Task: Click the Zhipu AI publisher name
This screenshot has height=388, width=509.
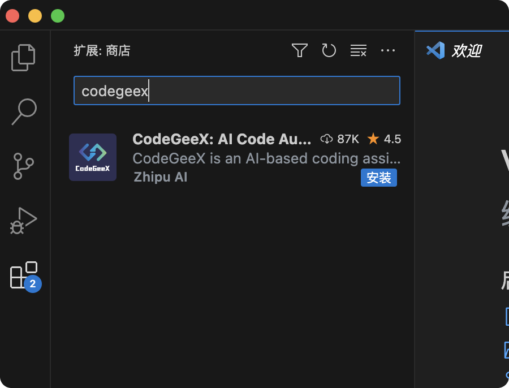Action: (x=161, y=177)
